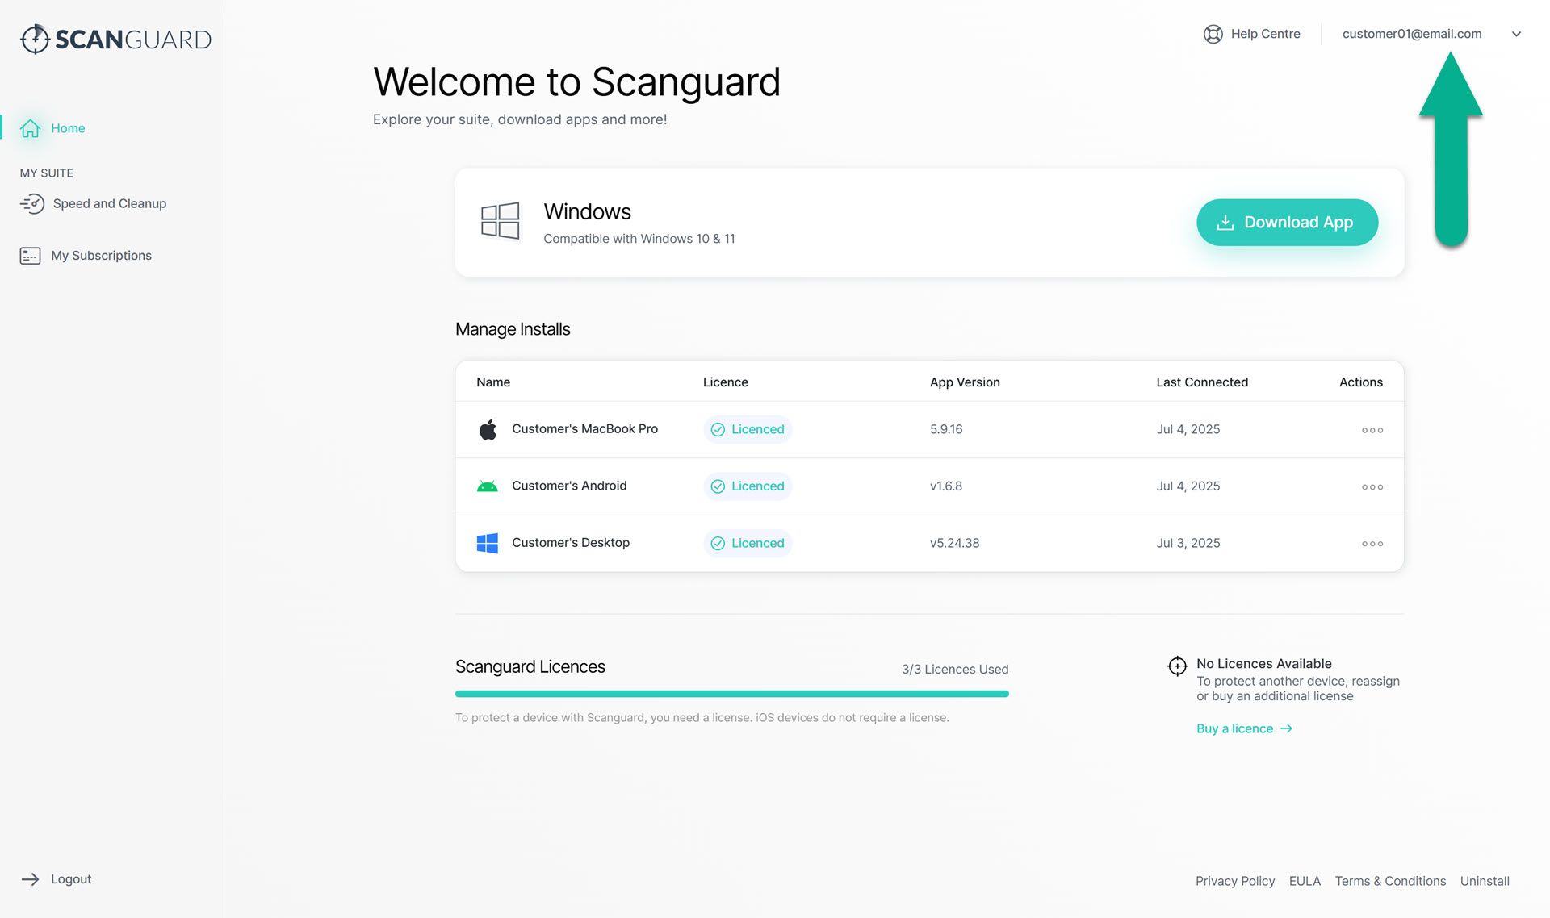This screenshot has width=1550, height=918.
Task: Click the Scanguard logo
Action: tap(115, 39)
